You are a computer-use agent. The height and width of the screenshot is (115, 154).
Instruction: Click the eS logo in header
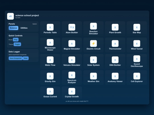click(11, 16)
